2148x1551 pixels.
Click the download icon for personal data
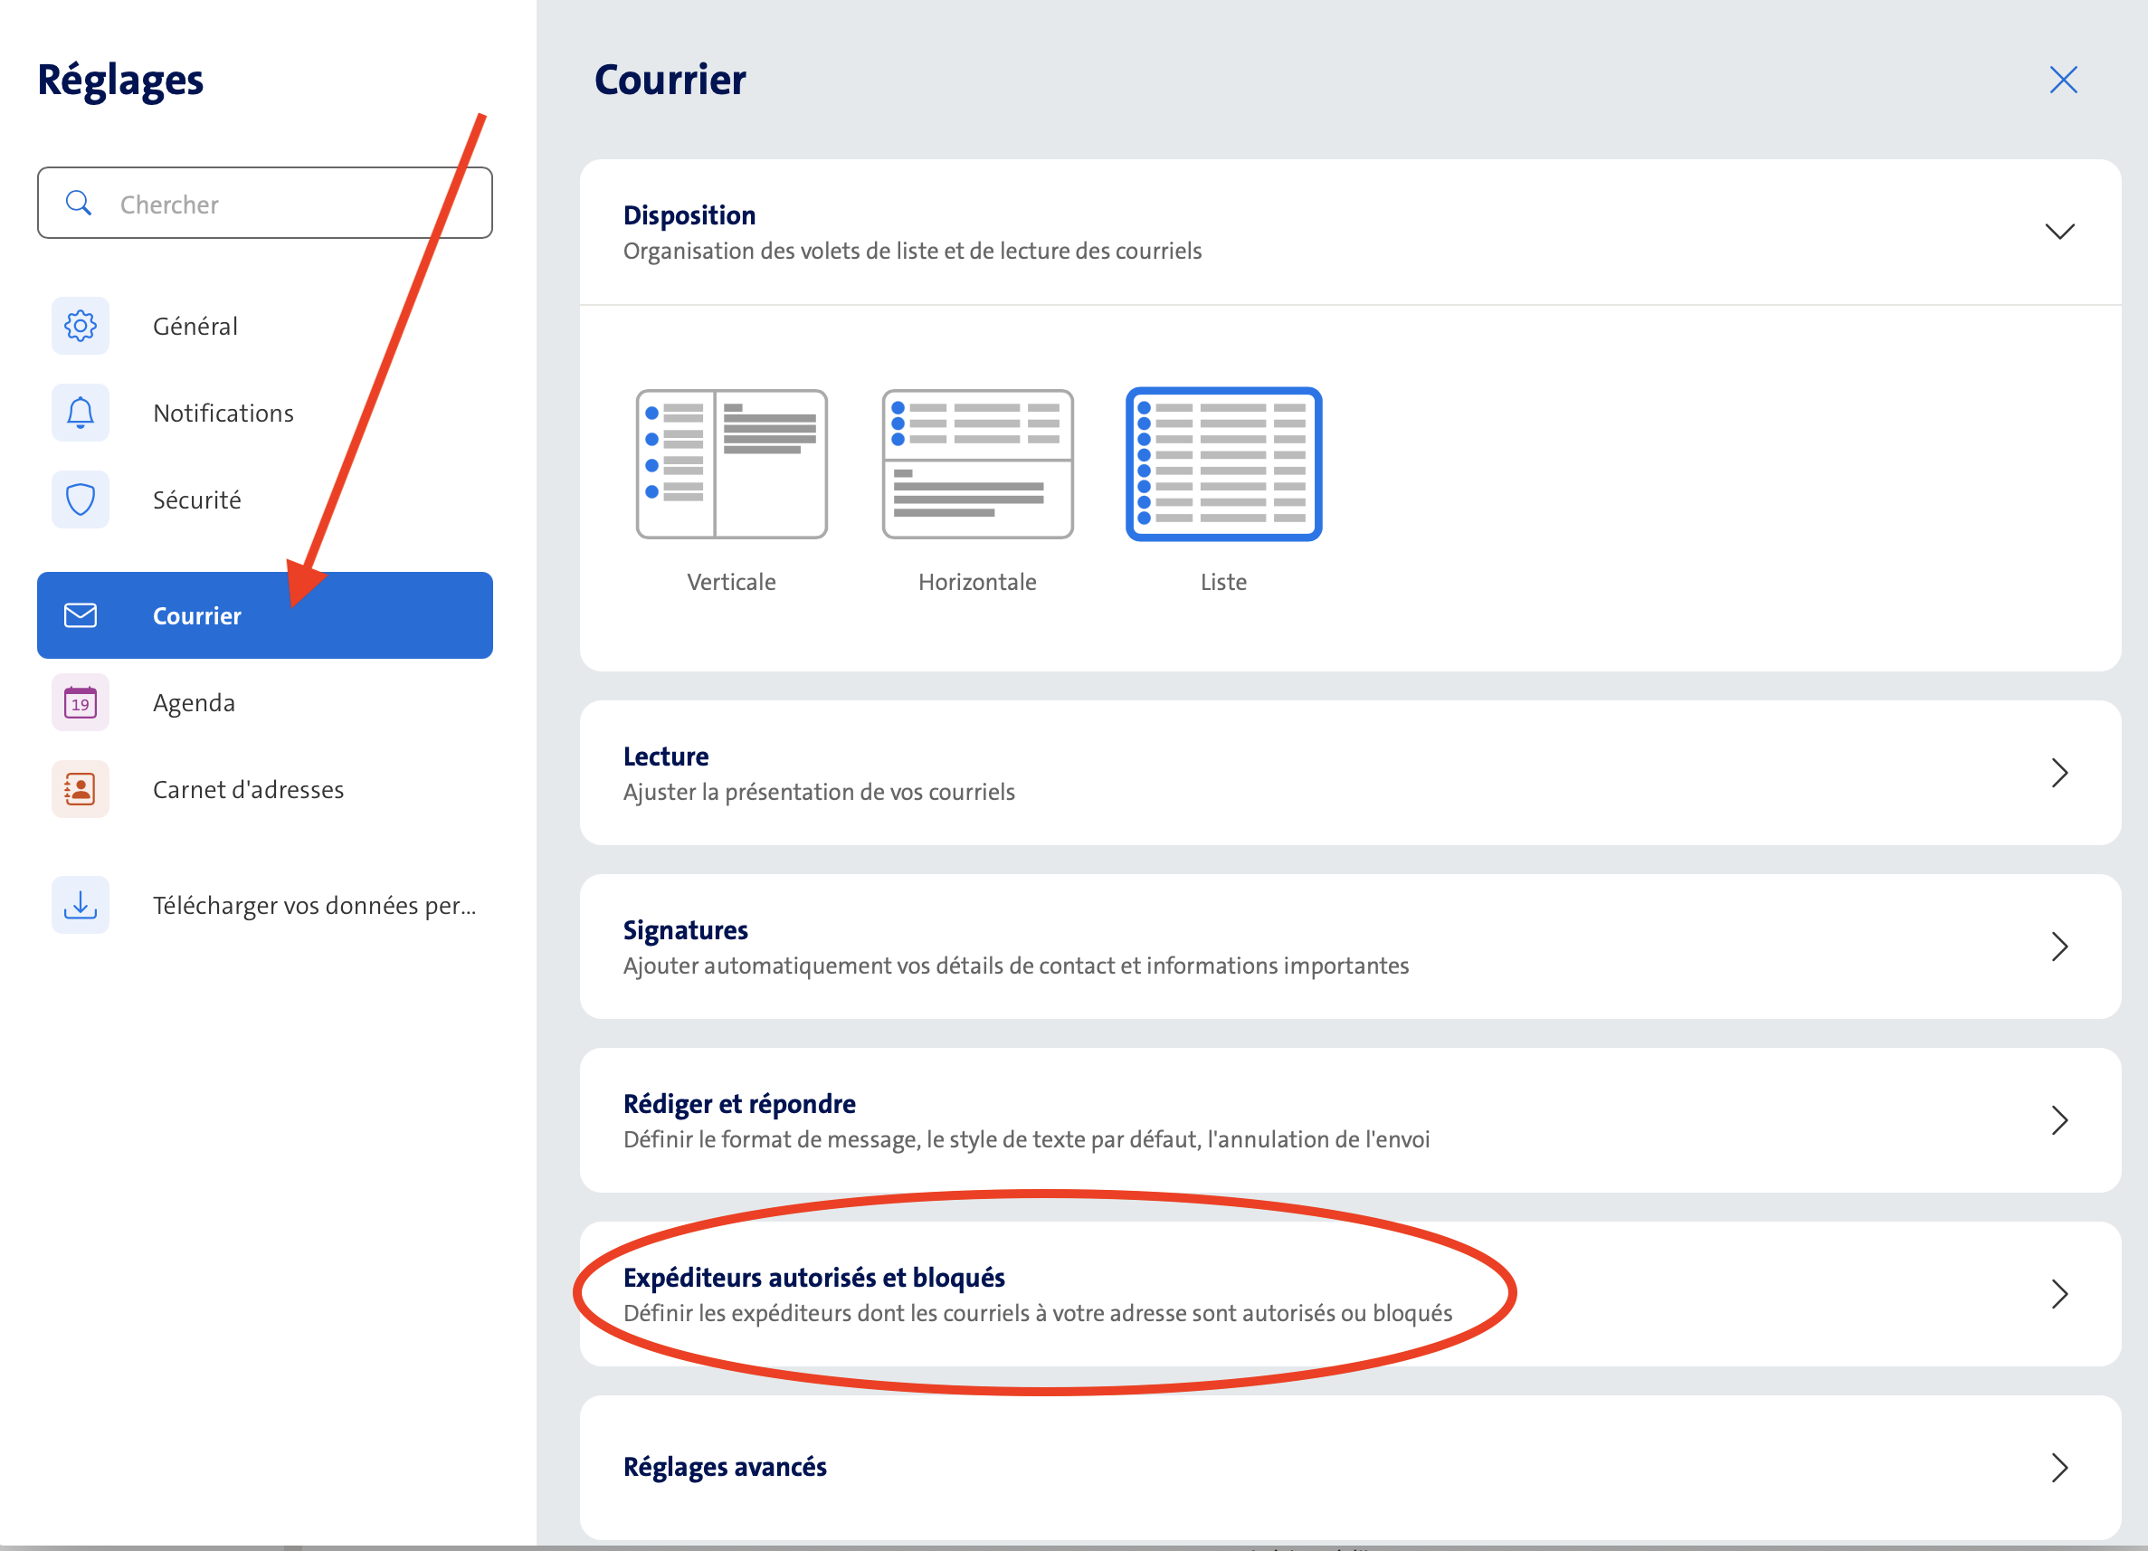pyautogui.click(x=81, y=905)
